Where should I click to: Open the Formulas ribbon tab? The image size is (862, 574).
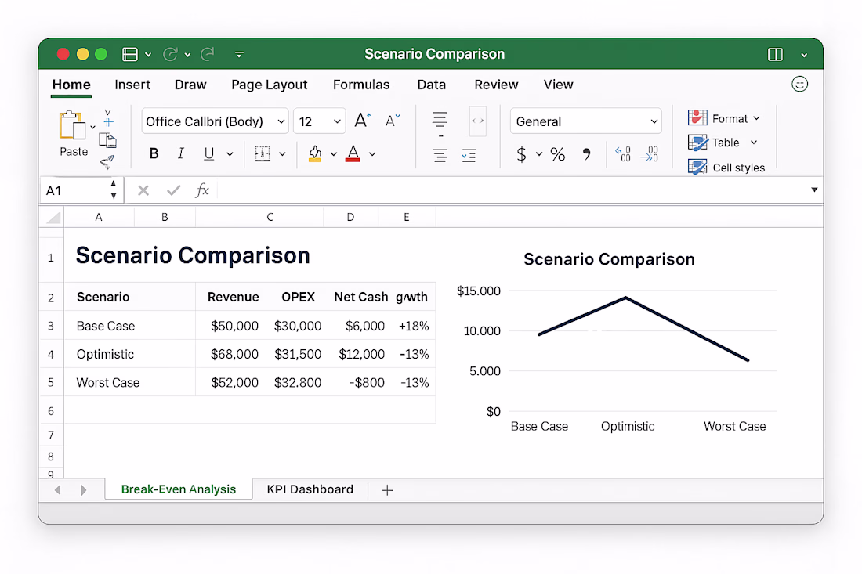(361, 85)
